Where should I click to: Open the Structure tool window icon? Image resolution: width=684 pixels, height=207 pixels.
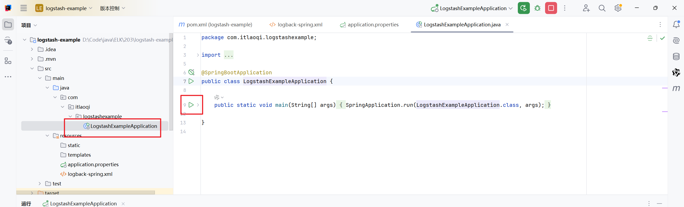(x=8, y=61)
